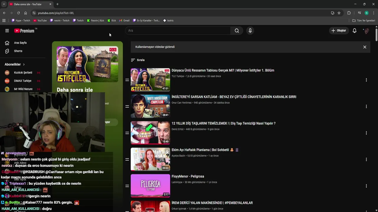Open a new browser tab

click(57, 4)
